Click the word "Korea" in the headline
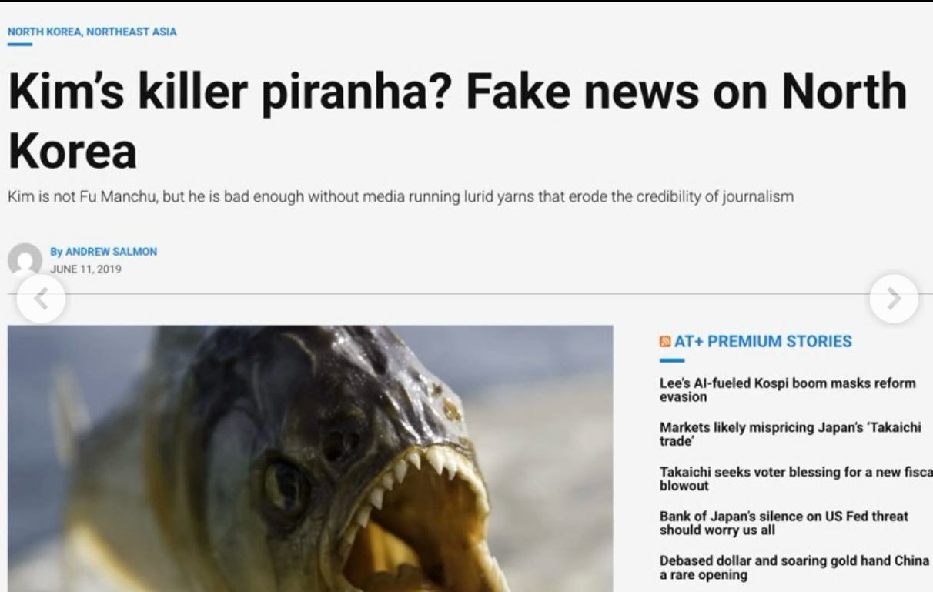This screenshot has height=592, width=933. tap(72, 151)
